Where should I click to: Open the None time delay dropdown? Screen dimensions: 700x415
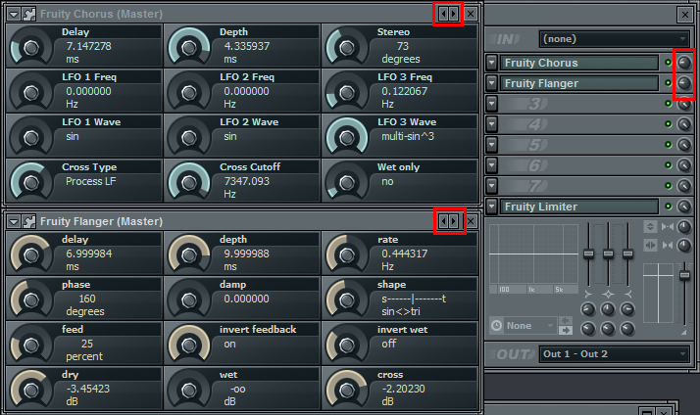pos(531,326)
